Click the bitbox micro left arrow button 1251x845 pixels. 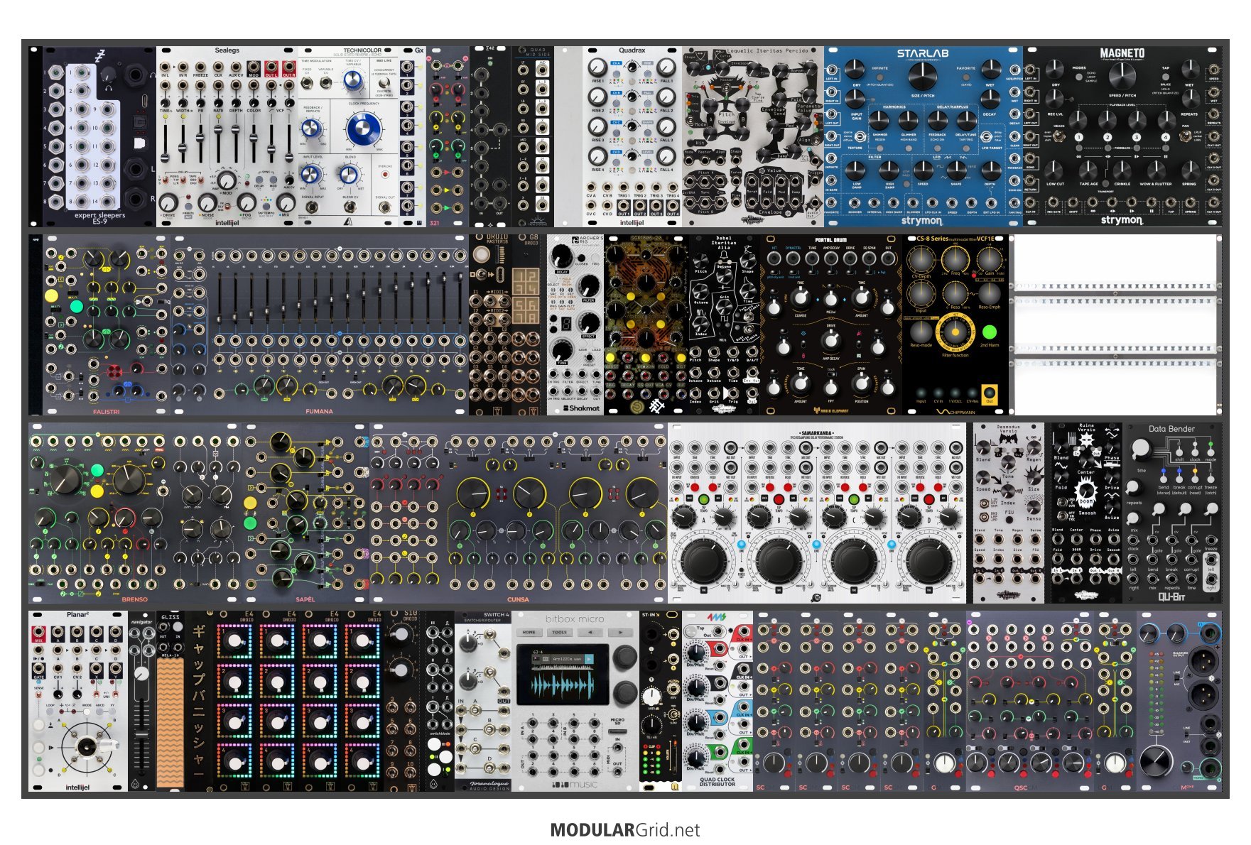pos(590,633)
